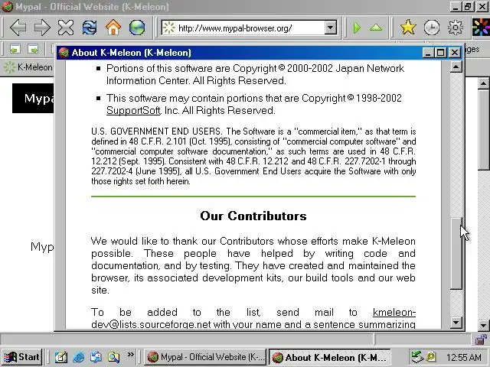Click the yellow key tray icon
Screen dimensions: 490x367
click(x=431, y=357)
